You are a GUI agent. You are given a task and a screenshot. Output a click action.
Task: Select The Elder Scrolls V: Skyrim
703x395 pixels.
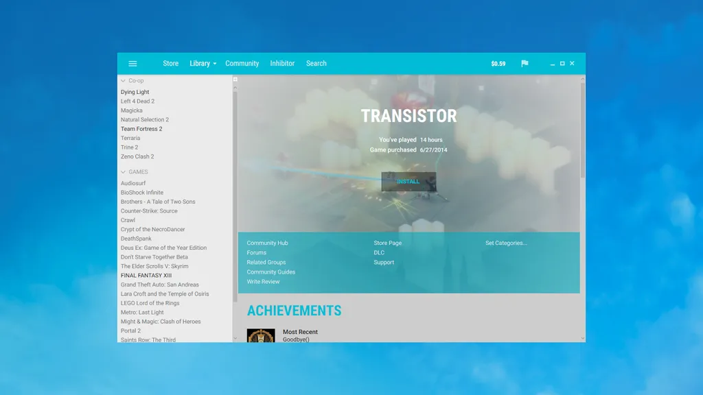[x=154, y=266]
